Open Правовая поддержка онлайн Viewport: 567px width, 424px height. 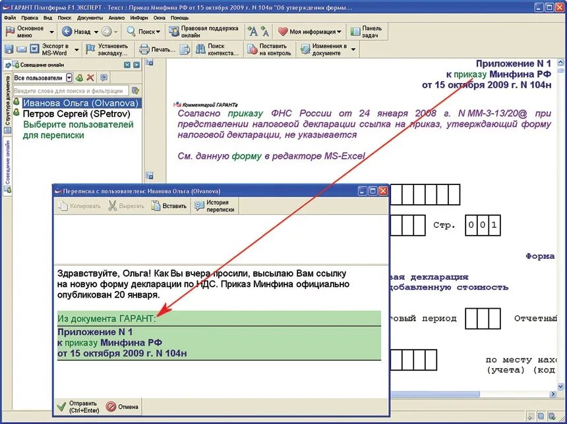pyautogui.click(x=204, y=32)
